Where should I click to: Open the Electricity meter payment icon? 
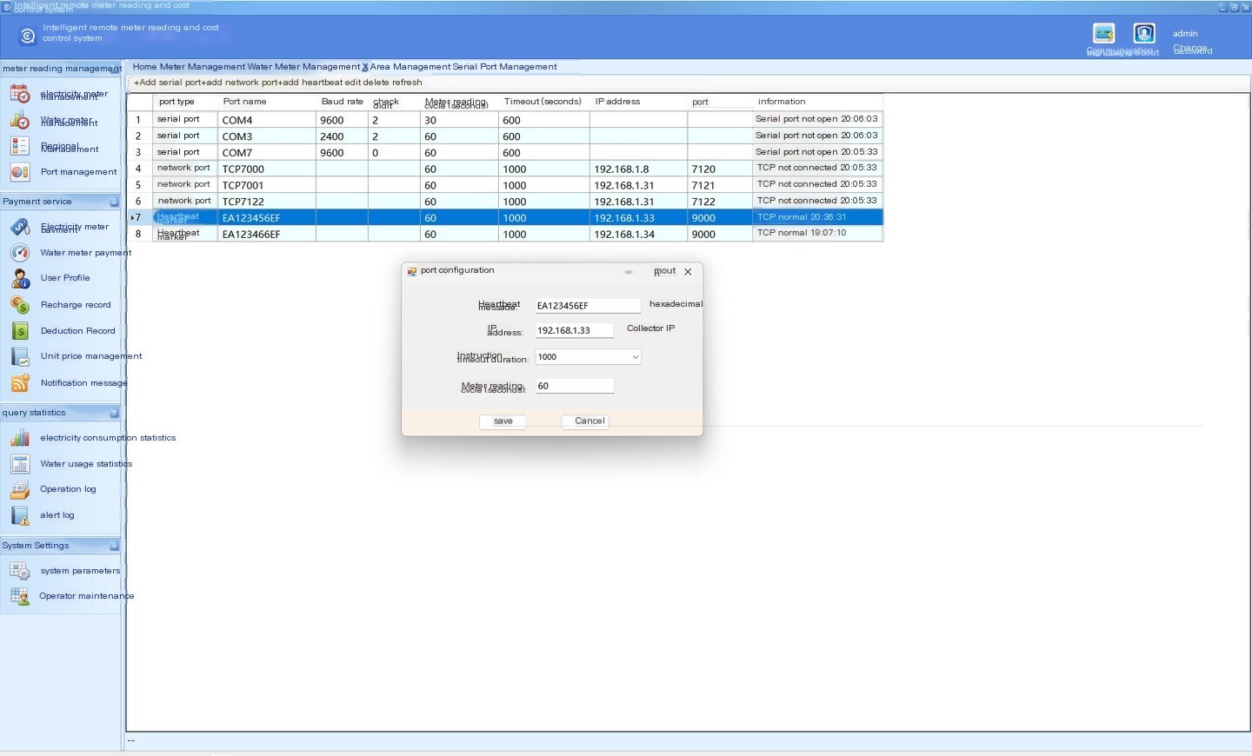click(20, 227)
